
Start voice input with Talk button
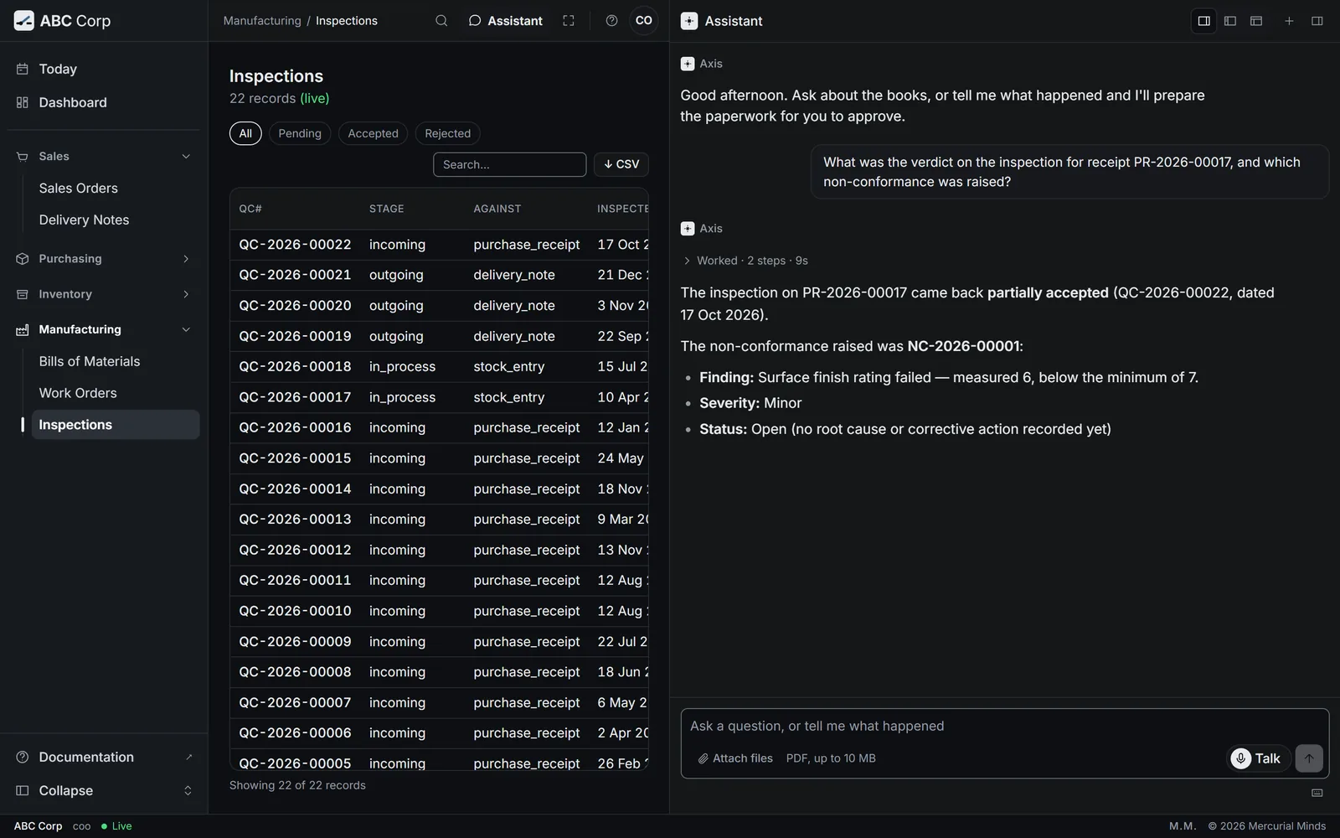pyautogui.click(x=1258, y=758)
